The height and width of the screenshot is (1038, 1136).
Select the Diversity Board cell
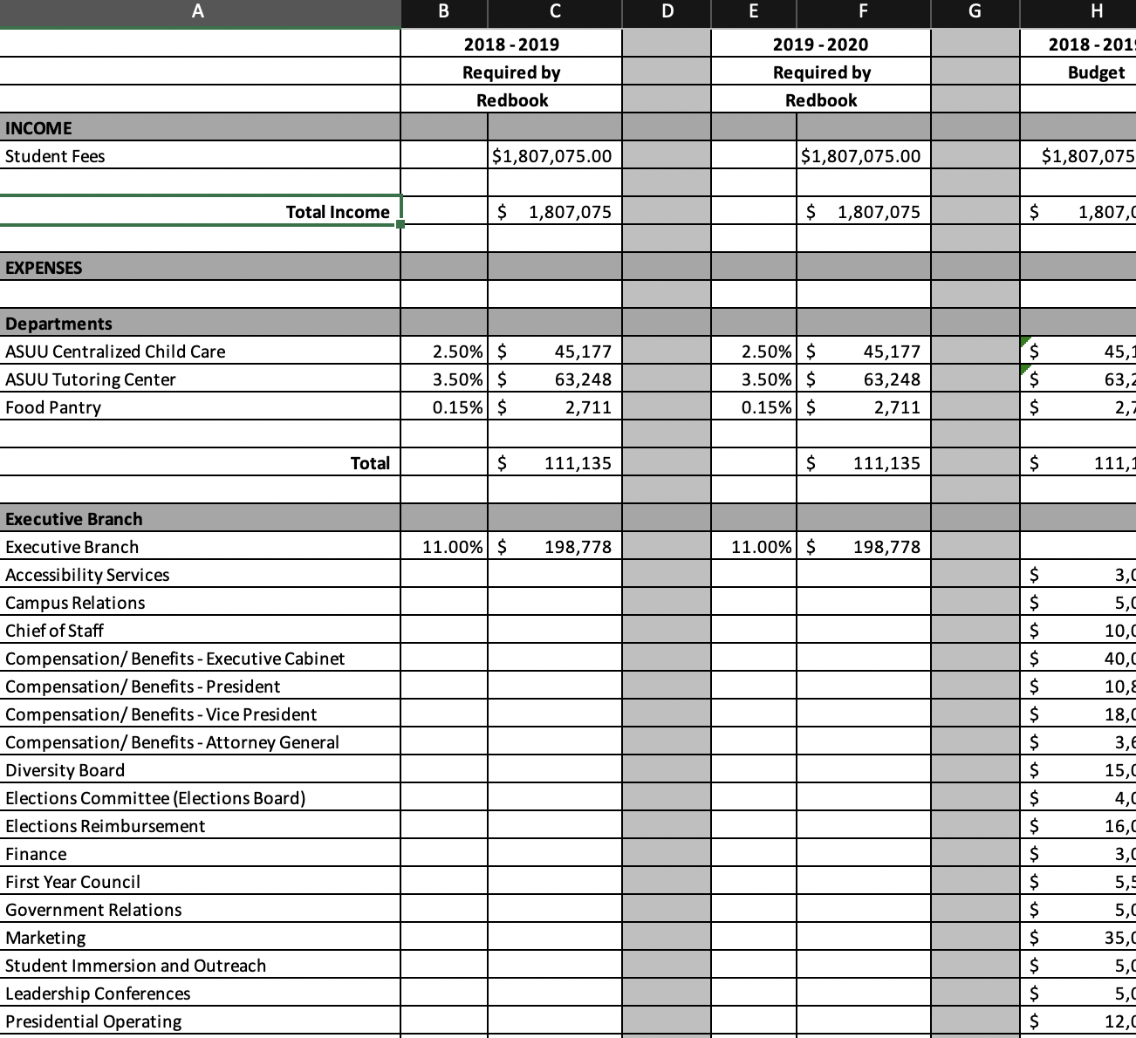tap(200, 769)
